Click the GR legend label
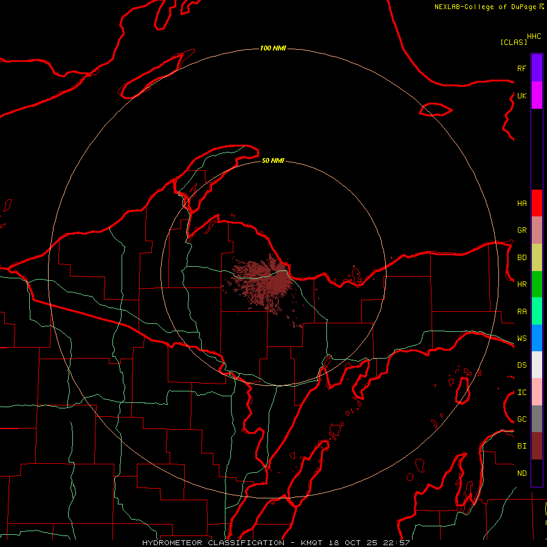547x547 pixels. tap(521, 230)
